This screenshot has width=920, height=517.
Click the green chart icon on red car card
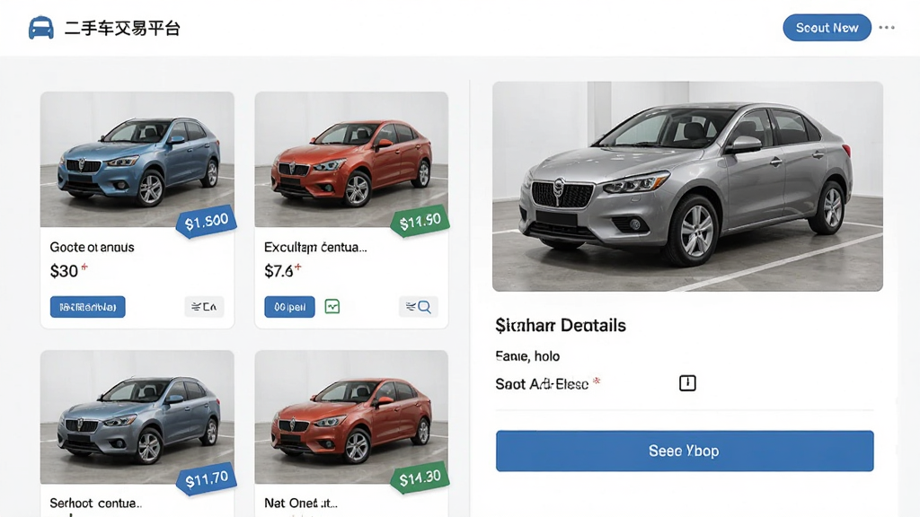click(x=332, y=307)
